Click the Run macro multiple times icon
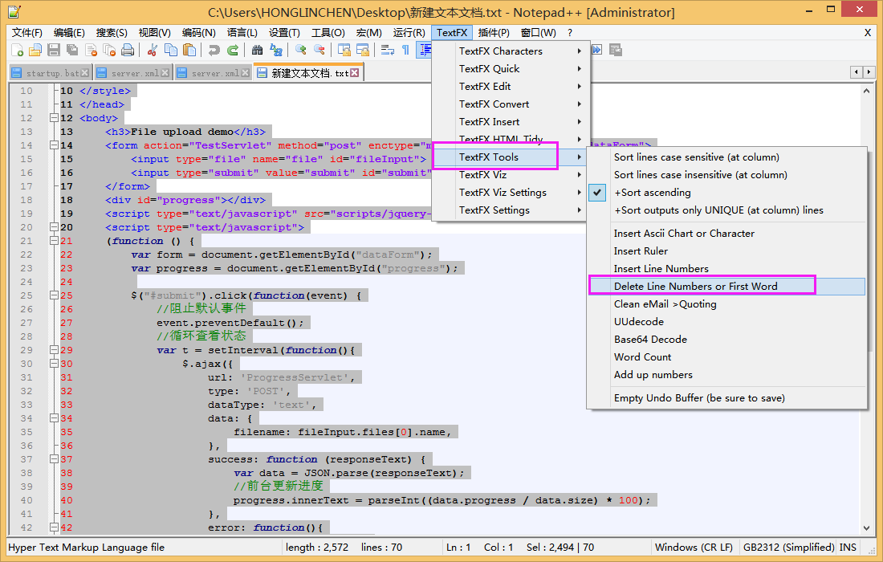This screenshot has width=883, height=562. point(597,50)
